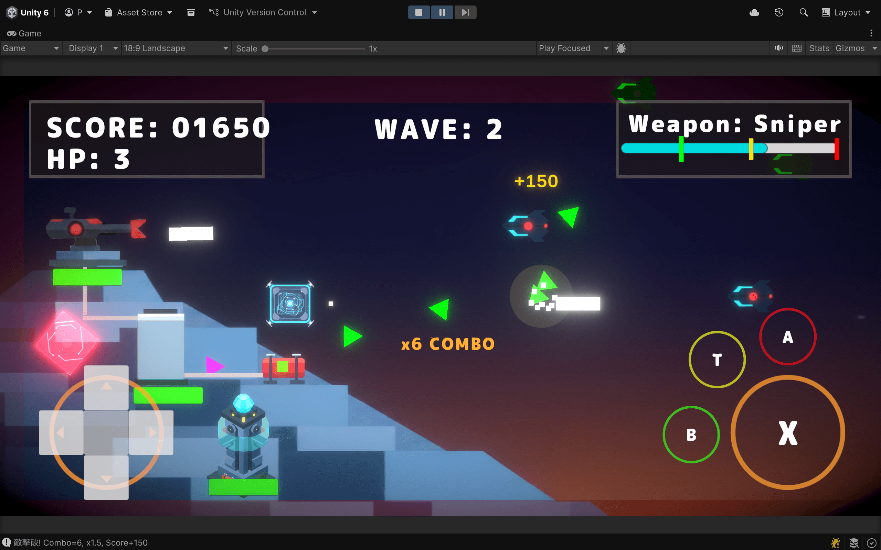This screenshot has width=881, height=550.
Task: Stop play mode with the Play button
Action: point(419,12)
